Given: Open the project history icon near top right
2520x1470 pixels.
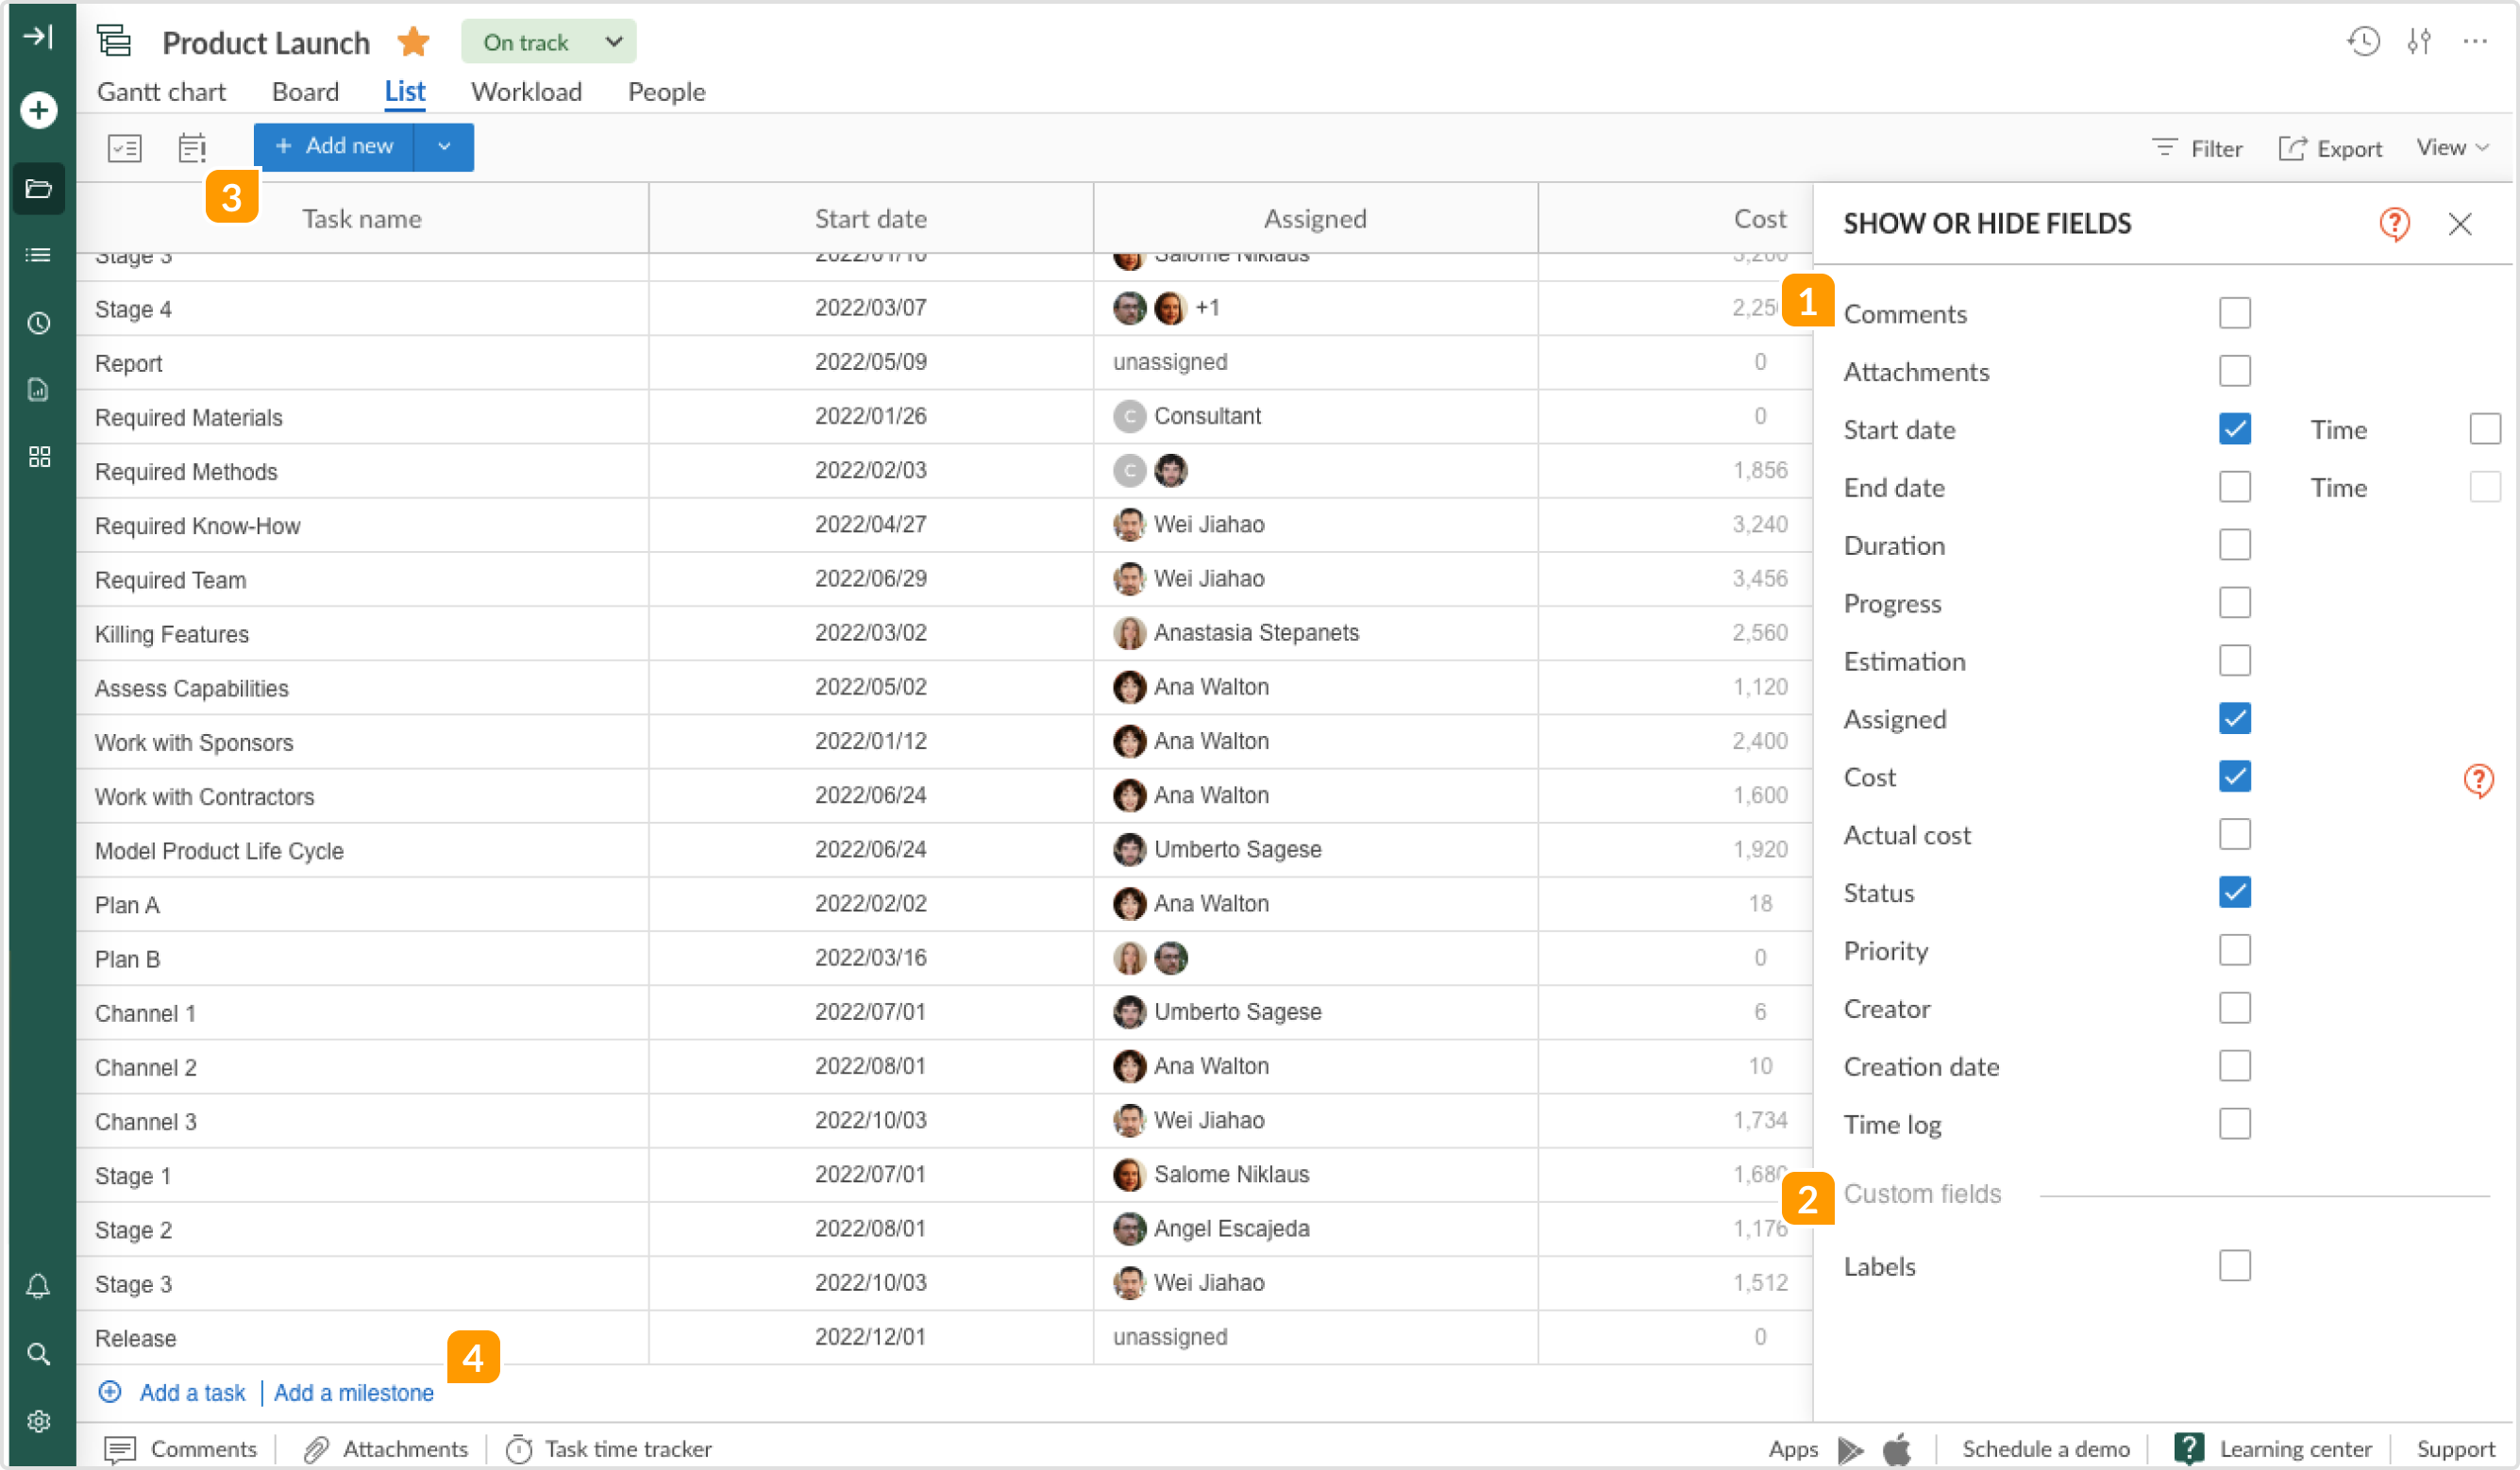Looking at the screenshot, I should pos(2362,41).
